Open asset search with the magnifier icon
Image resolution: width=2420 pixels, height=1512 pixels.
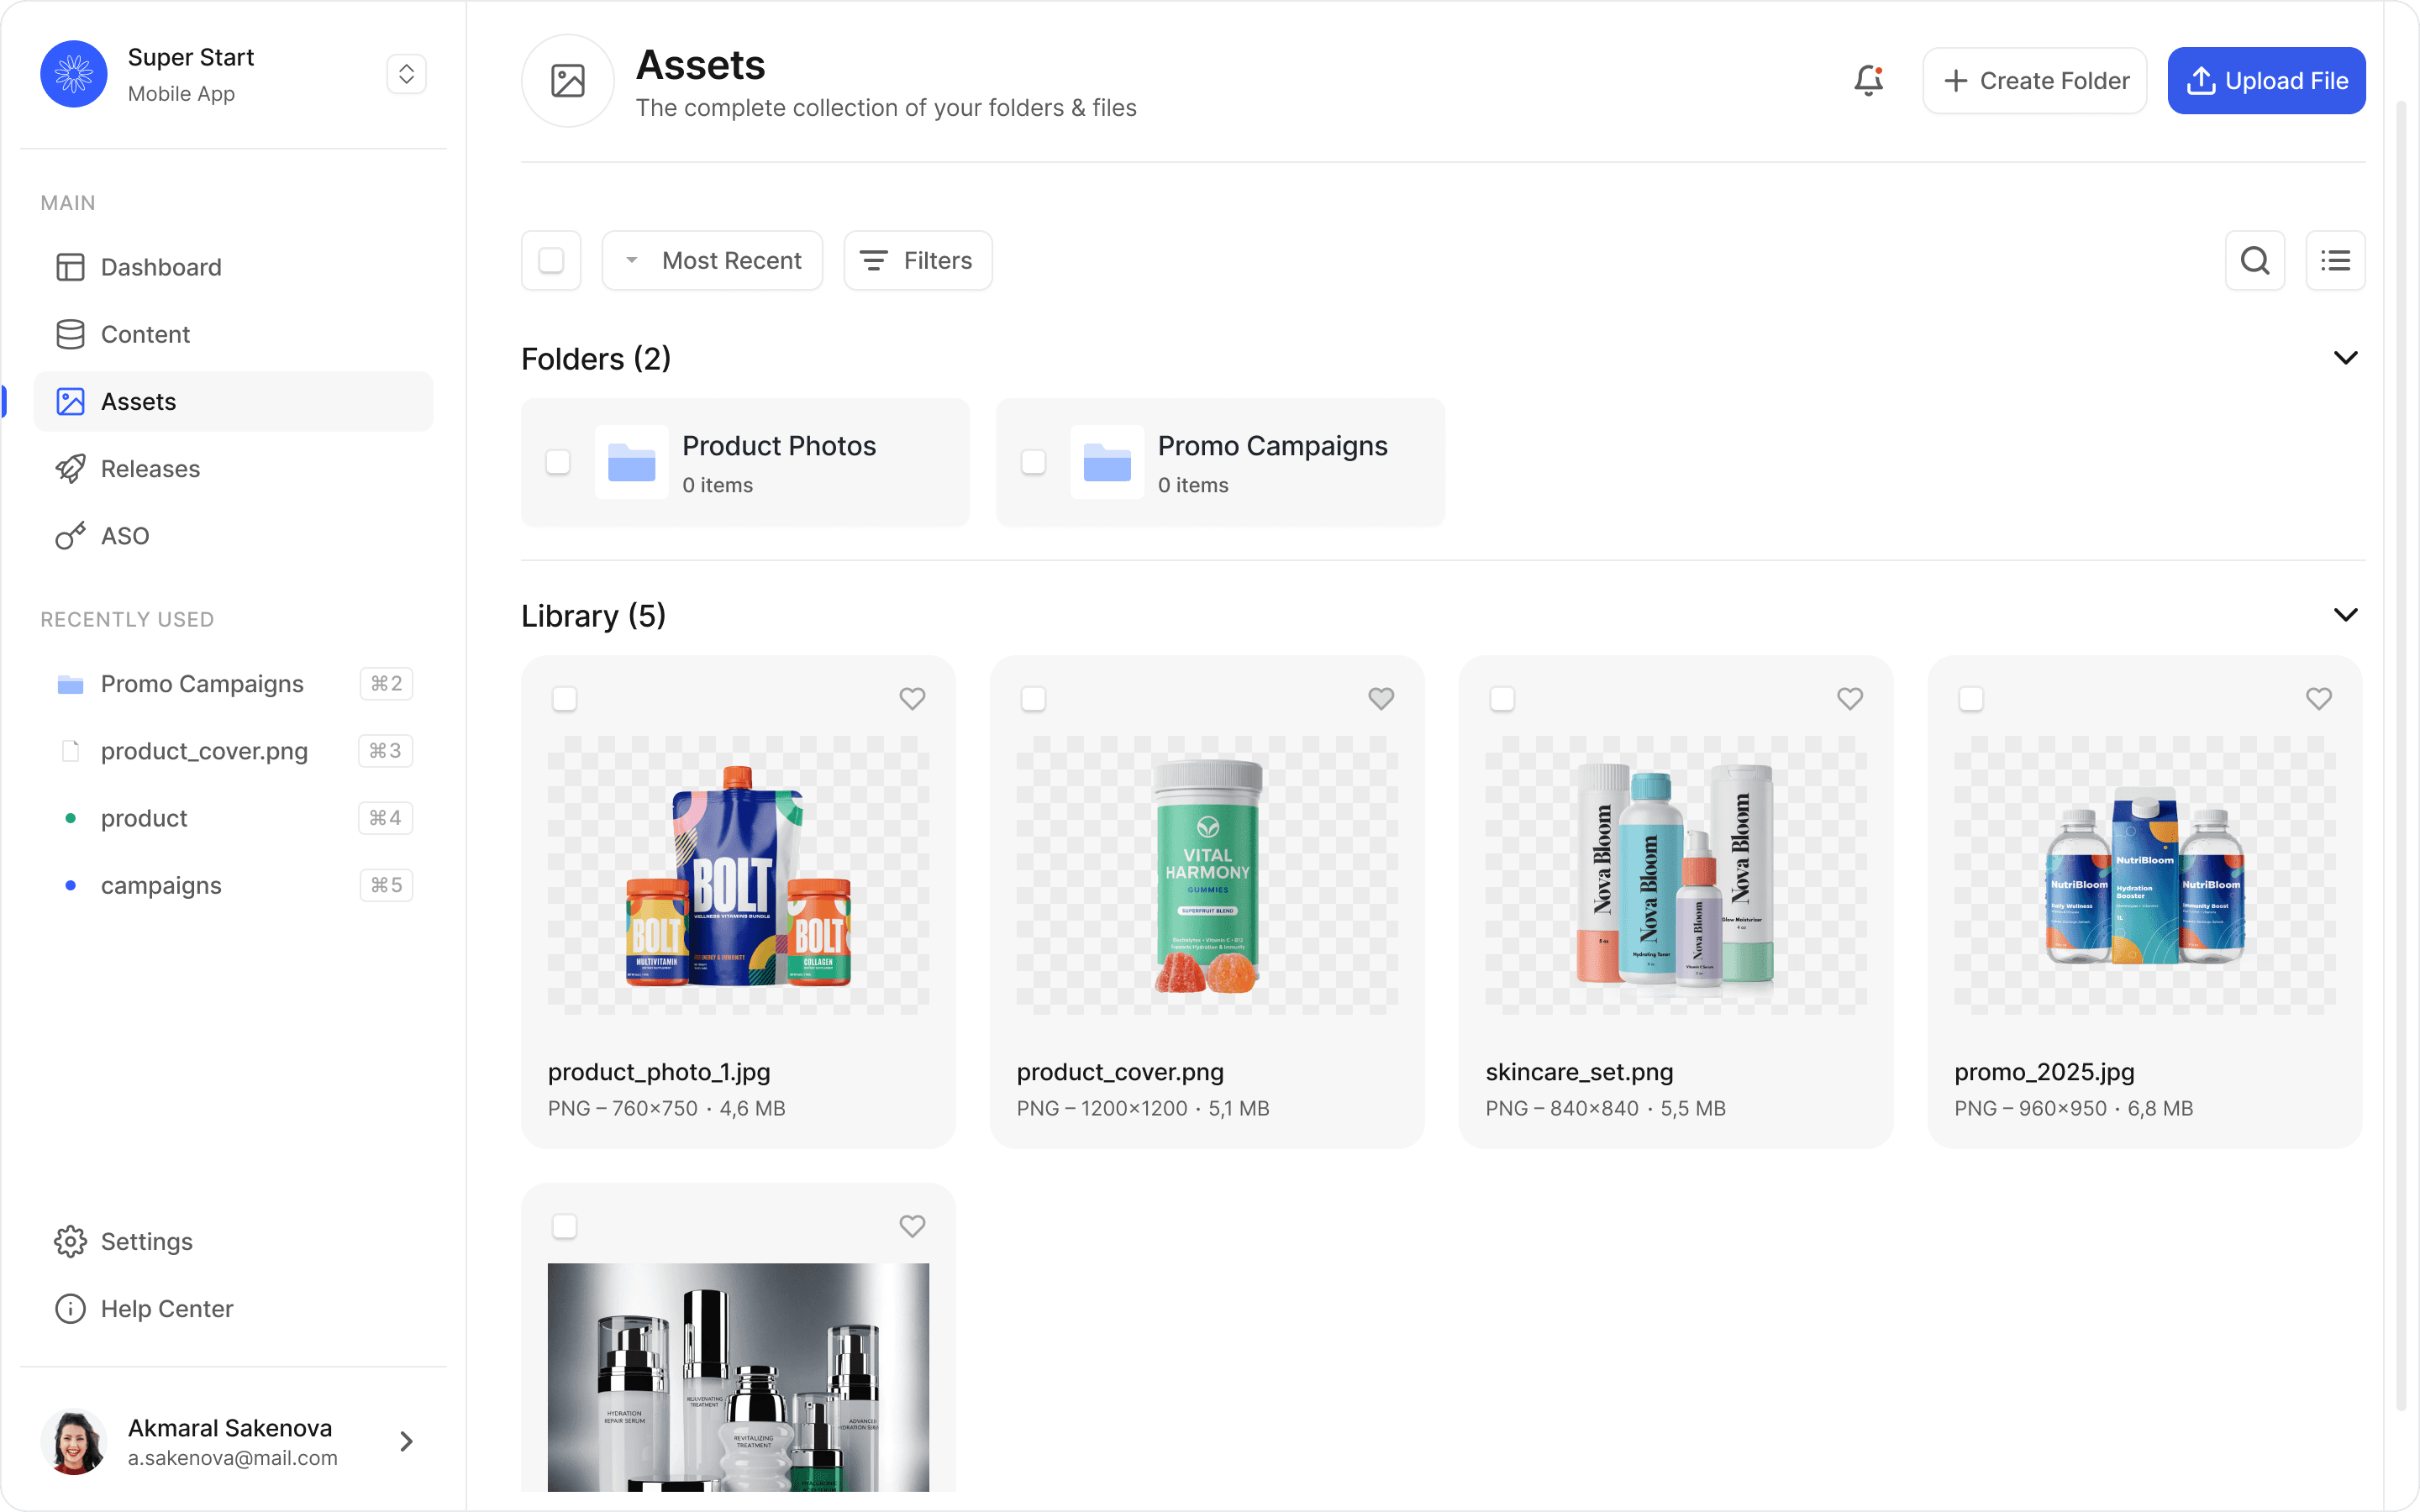click(x=2254, y=260)
